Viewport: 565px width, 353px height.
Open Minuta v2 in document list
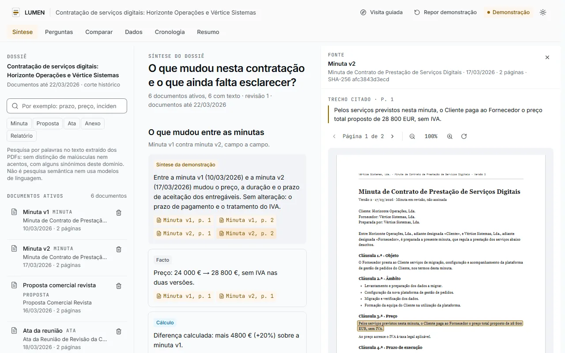click(x=60, y=257)
